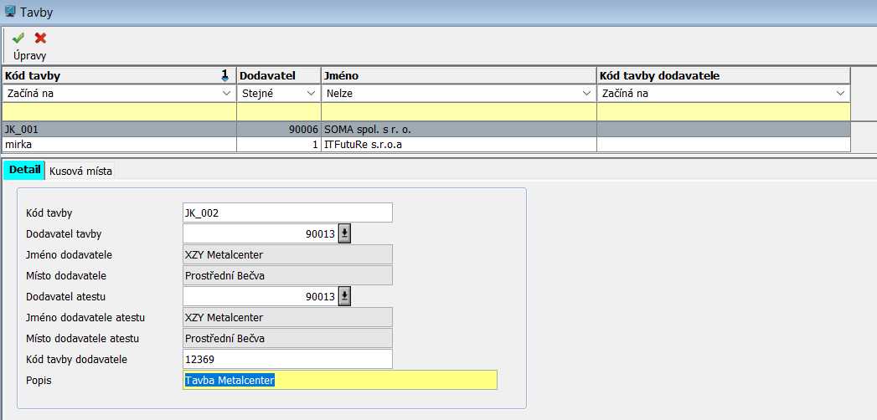Select the mirka row in the grid

[119, 144]
